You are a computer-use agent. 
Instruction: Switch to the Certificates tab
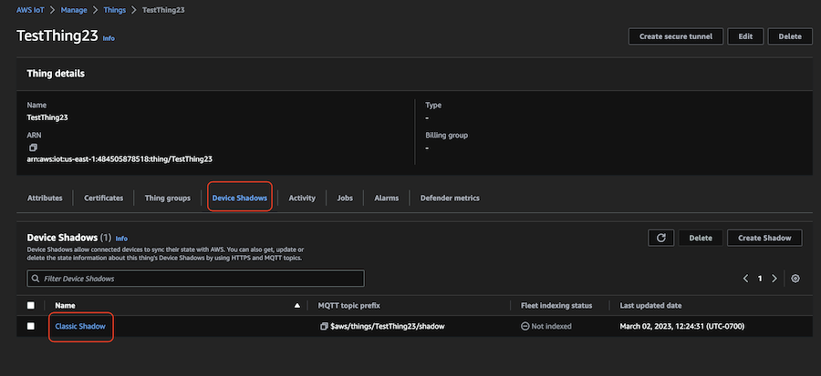click(104, 198)
